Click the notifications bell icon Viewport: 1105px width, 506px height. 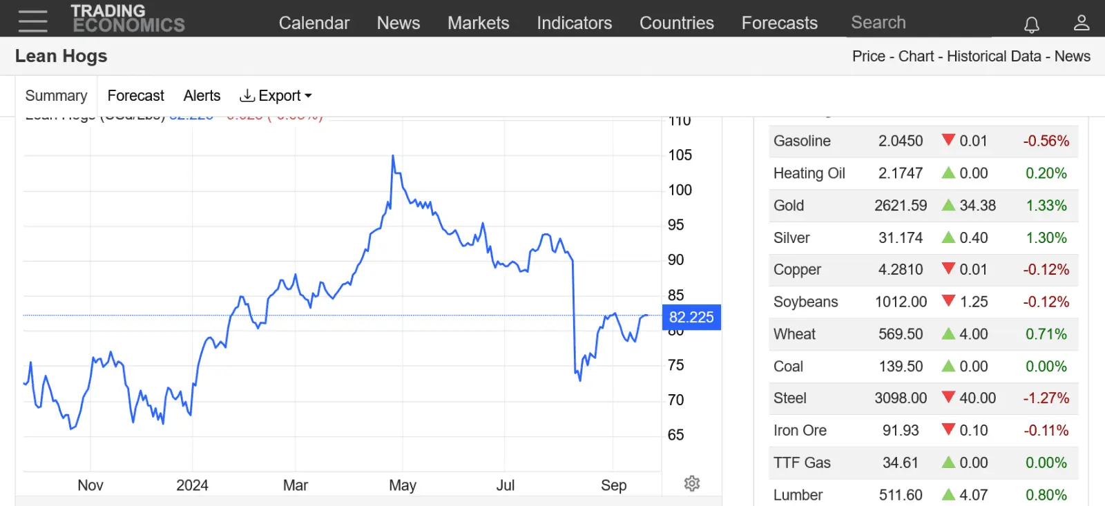coord(1031,25)
